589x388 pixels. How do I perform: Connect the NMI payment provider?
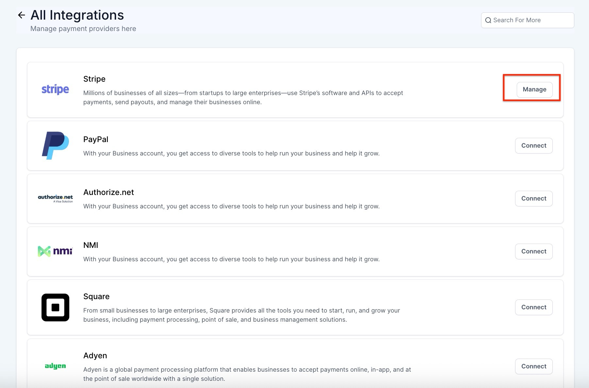(534, 251)
